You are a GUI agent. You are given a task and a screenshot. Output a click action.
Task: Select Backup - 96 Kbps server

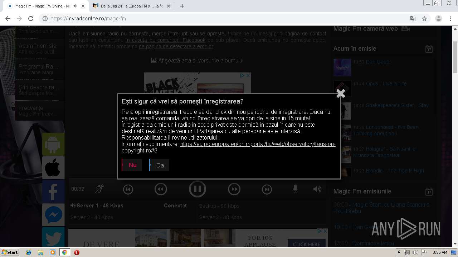(219, 206)
